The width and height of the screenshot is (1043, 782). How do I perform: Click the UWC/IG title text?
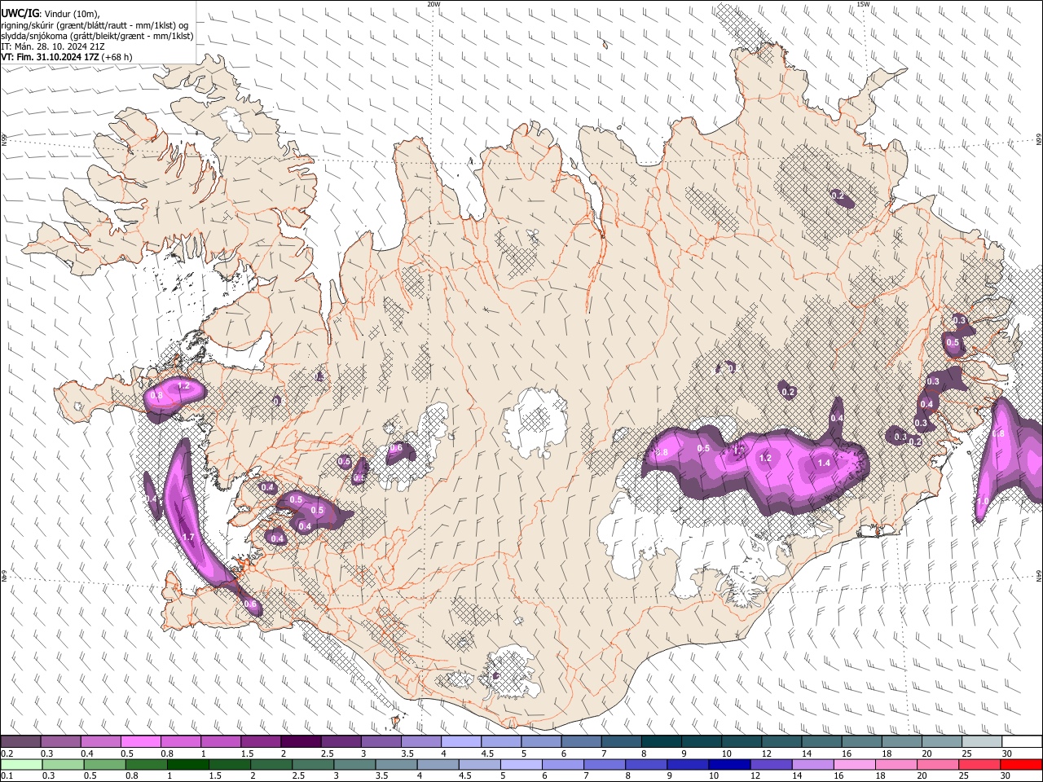(19, 14)
